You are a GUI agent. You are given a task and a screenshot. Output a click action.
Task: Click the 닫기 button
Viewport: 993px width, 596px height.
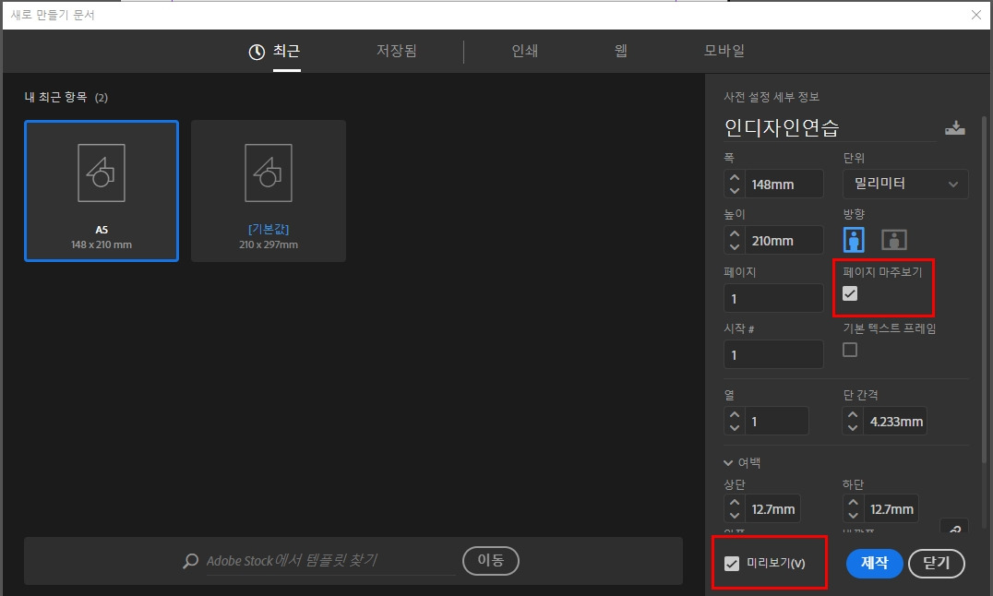936,564
